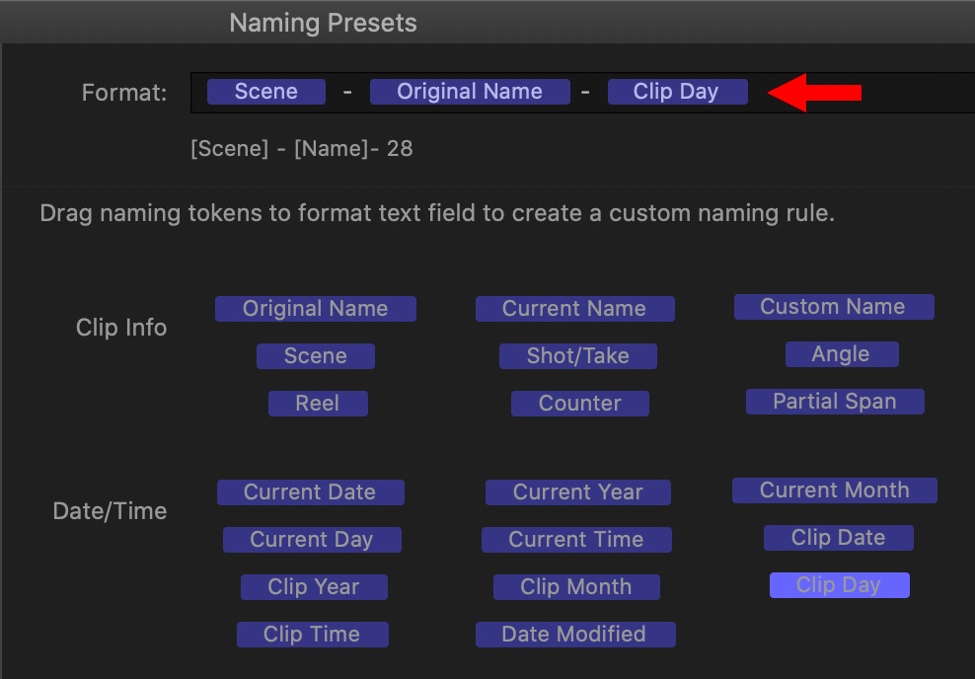The width and height of the screenshot is (975, 679).
Task: Choose the Current Month token
Action: click(835, 490)
